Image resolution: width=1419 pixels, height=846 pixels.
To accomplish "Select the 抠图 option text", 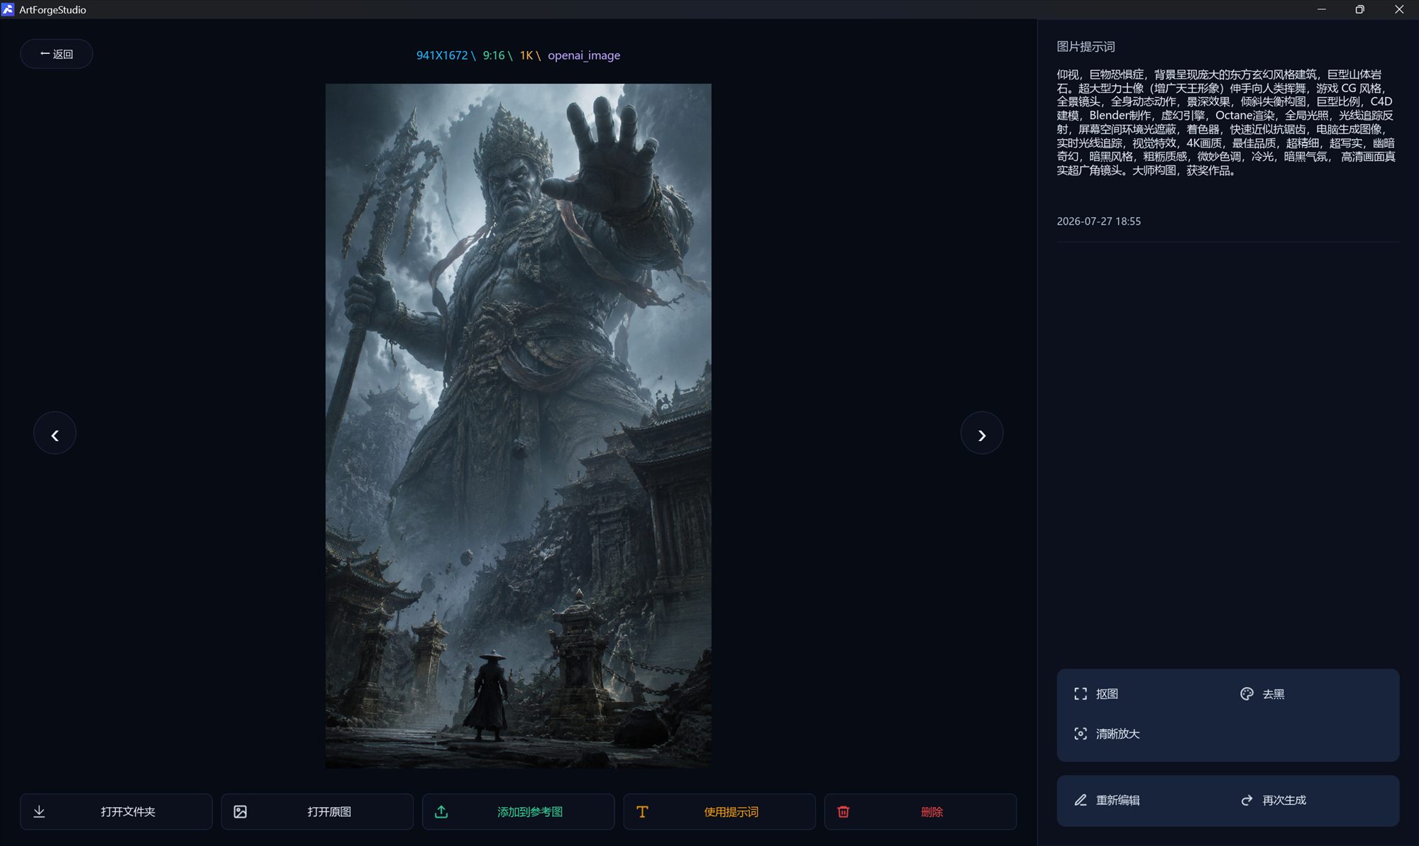I will coord(1107,694).
